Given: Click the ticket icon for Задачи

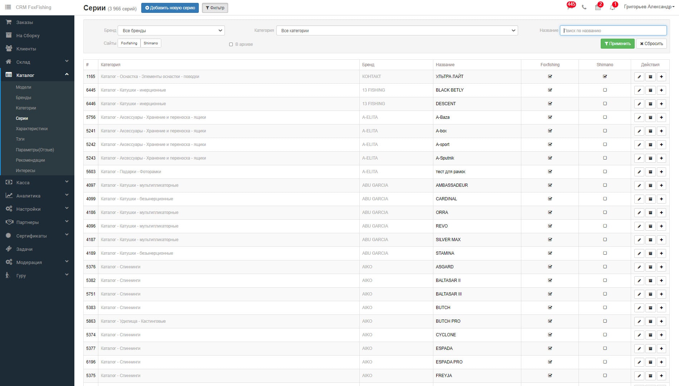Looking at the screenshot, I should click(9, 249).
